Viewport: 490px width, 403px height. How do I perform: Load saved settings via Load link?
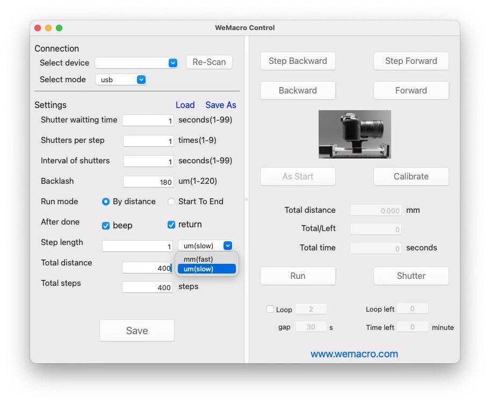185,105
